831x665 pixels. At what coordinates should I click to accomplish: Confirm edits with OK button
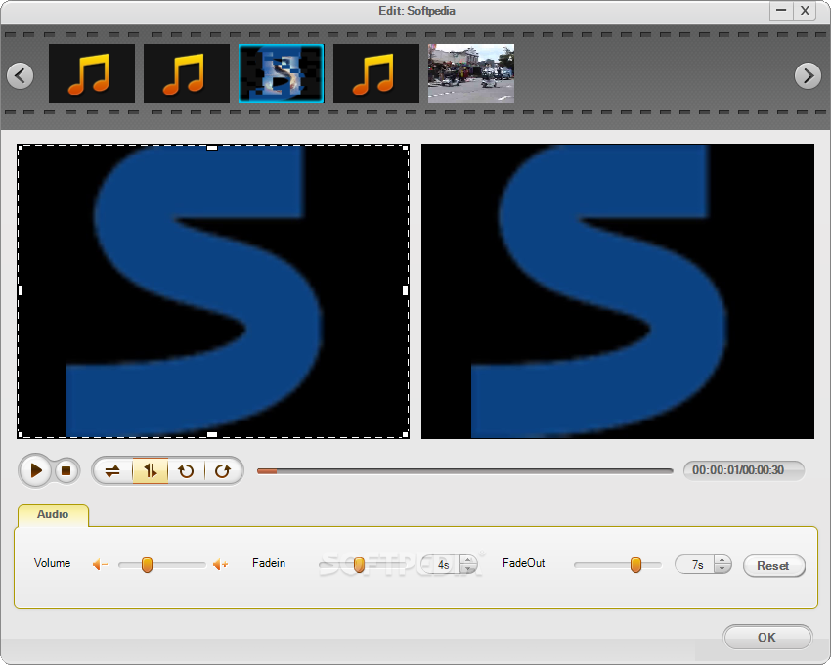point(766,637)
